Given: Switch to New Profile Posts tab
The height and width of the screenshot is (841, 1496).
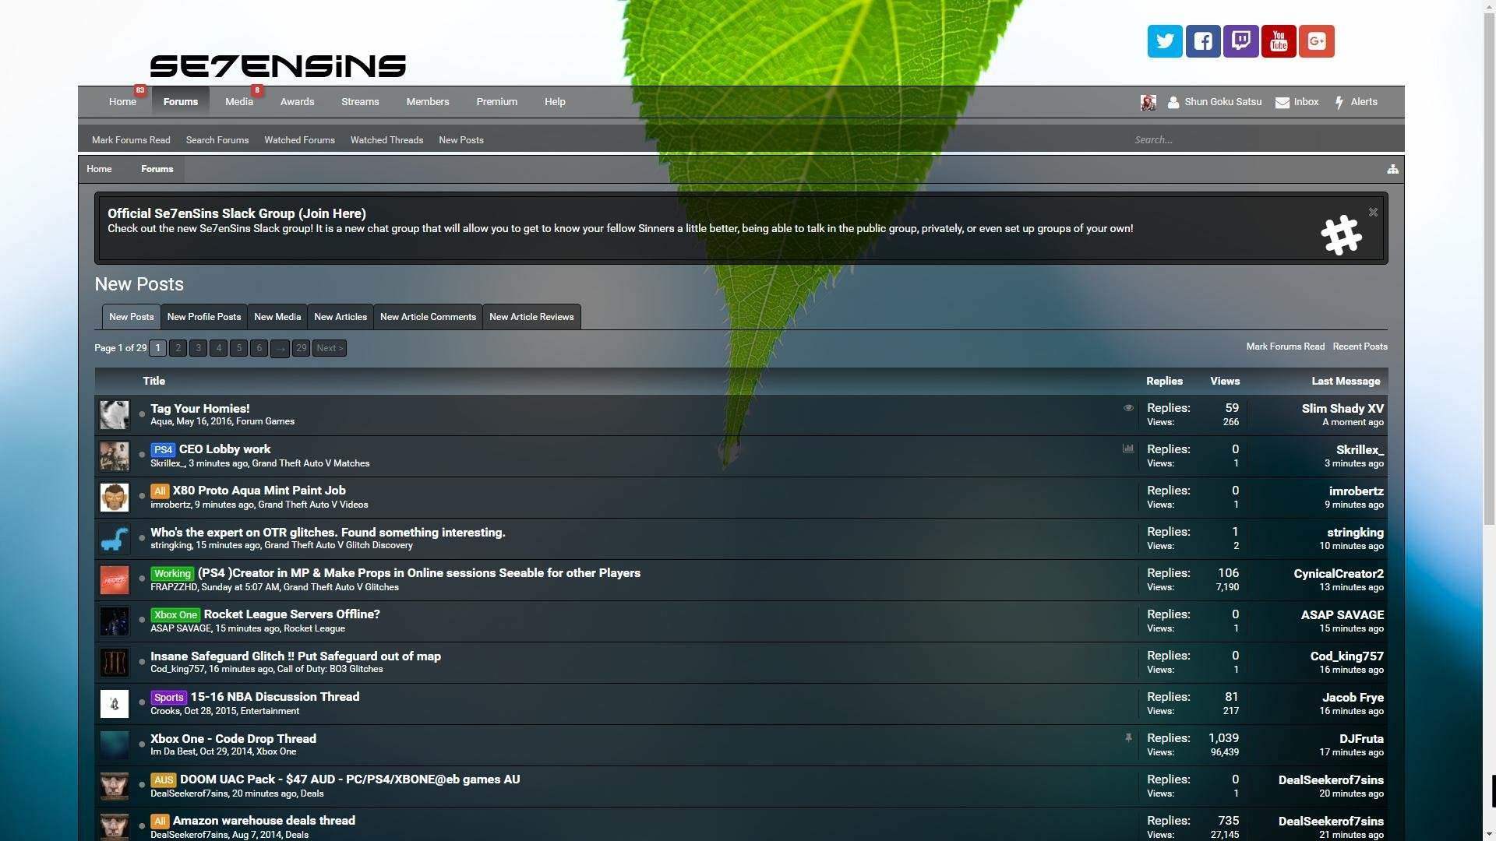Looking at the screenshot, I should (204, 317).
